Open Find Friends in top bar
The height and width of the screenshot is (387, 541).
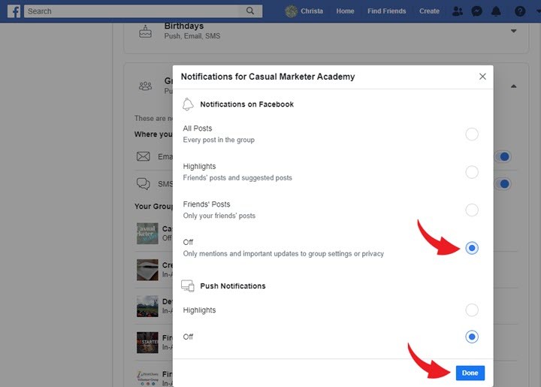tap(386, 11)
